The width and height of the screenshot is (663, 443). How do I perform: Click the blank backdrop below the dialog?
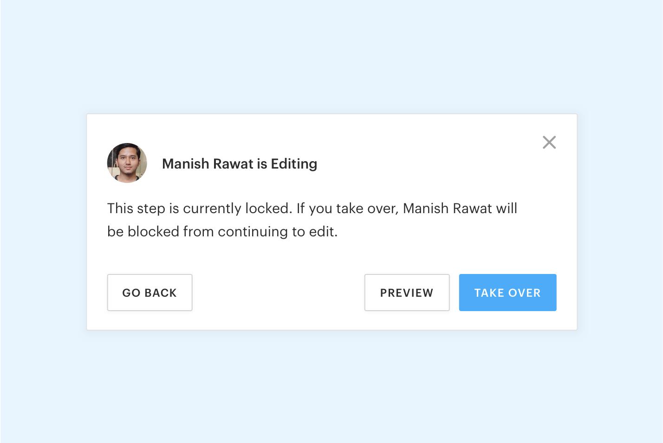[331, 386]
